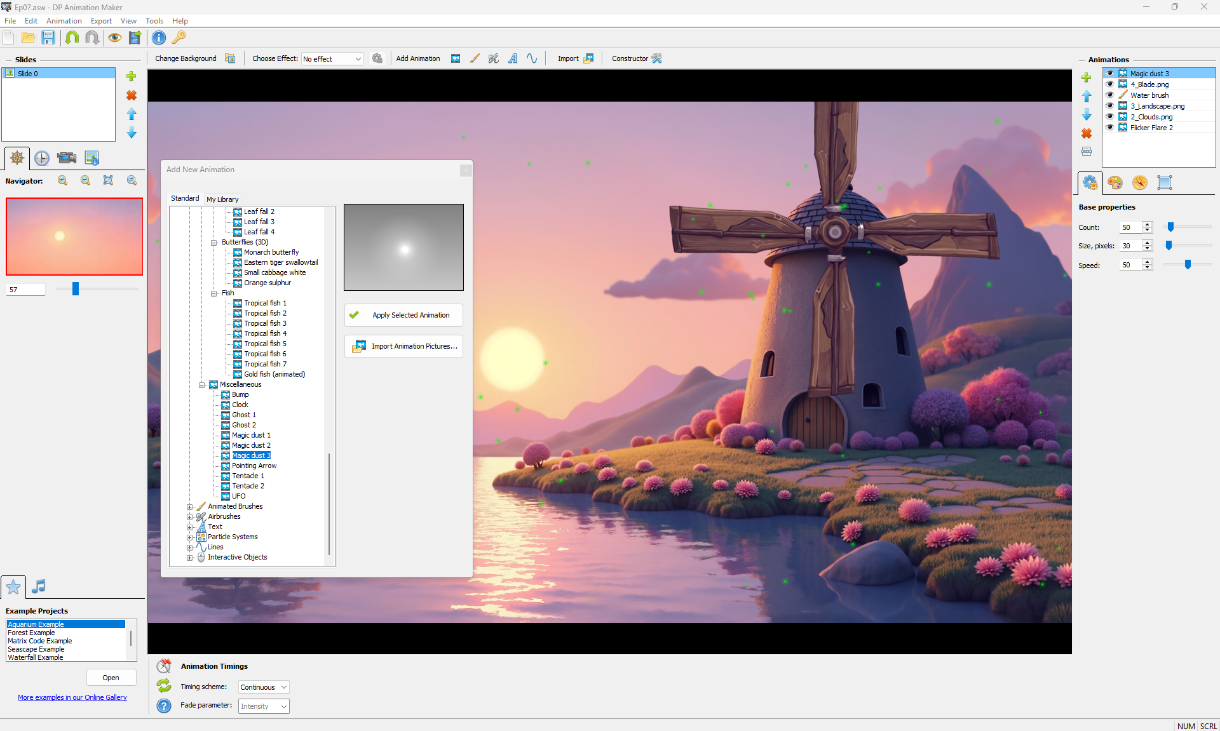Open the color palette properties tab icon

(x=1115, y=183)
